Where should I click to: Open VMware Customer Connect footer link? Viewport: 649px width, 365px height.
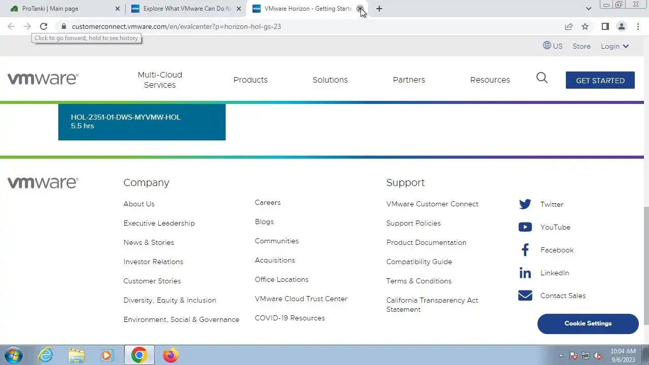[x=432, y=204]
